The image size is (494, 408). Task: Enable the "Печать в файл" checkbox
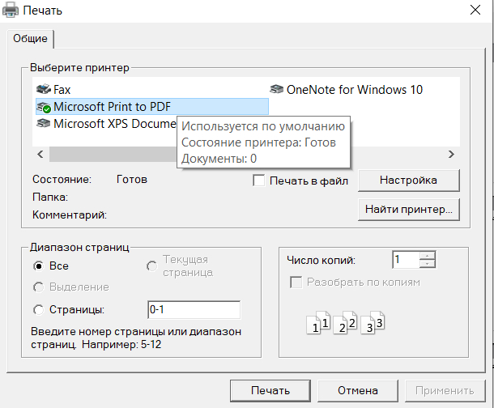(259, 181)
